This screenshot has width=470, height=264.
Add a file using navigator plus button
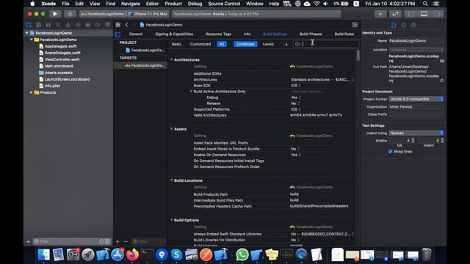pos(28,241)
